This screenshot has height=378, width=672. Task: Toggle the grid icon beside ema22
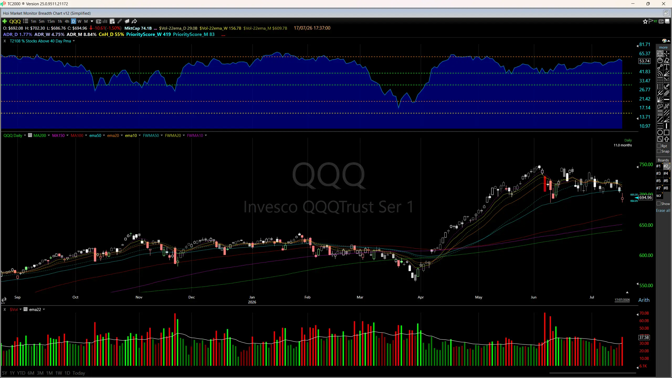25,309
